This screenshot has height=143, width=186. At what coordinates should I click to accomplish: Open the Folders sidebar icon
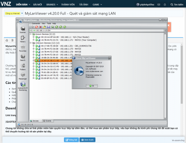click(23, 67)
